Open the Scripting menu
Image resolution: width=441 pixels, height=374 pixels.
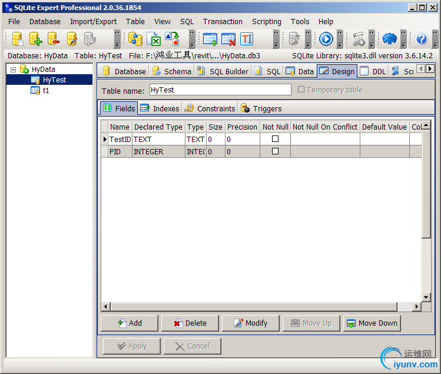click(x=266, y=22)
